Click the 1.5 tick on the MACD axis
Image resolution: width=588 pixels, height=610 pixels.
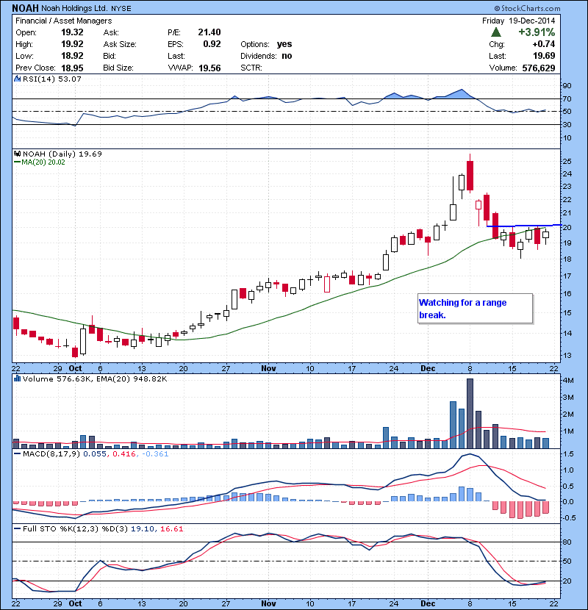tap(568, 454)
